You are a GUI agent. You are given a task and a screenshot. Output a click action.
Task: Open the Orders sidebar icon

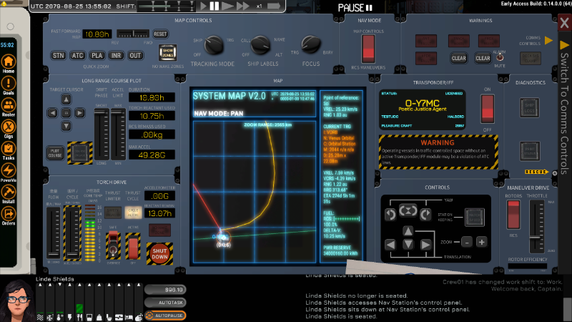pyautogui.click(x=9, y=213)
